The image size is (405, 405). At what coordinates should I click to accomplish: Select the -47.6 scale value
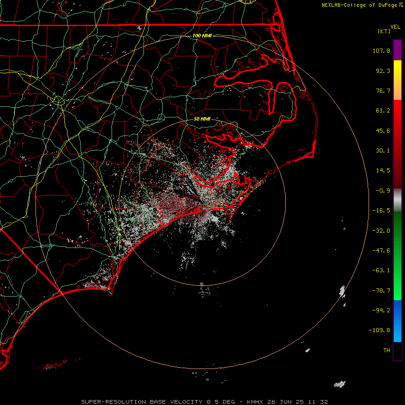click(x=381, y=251)
